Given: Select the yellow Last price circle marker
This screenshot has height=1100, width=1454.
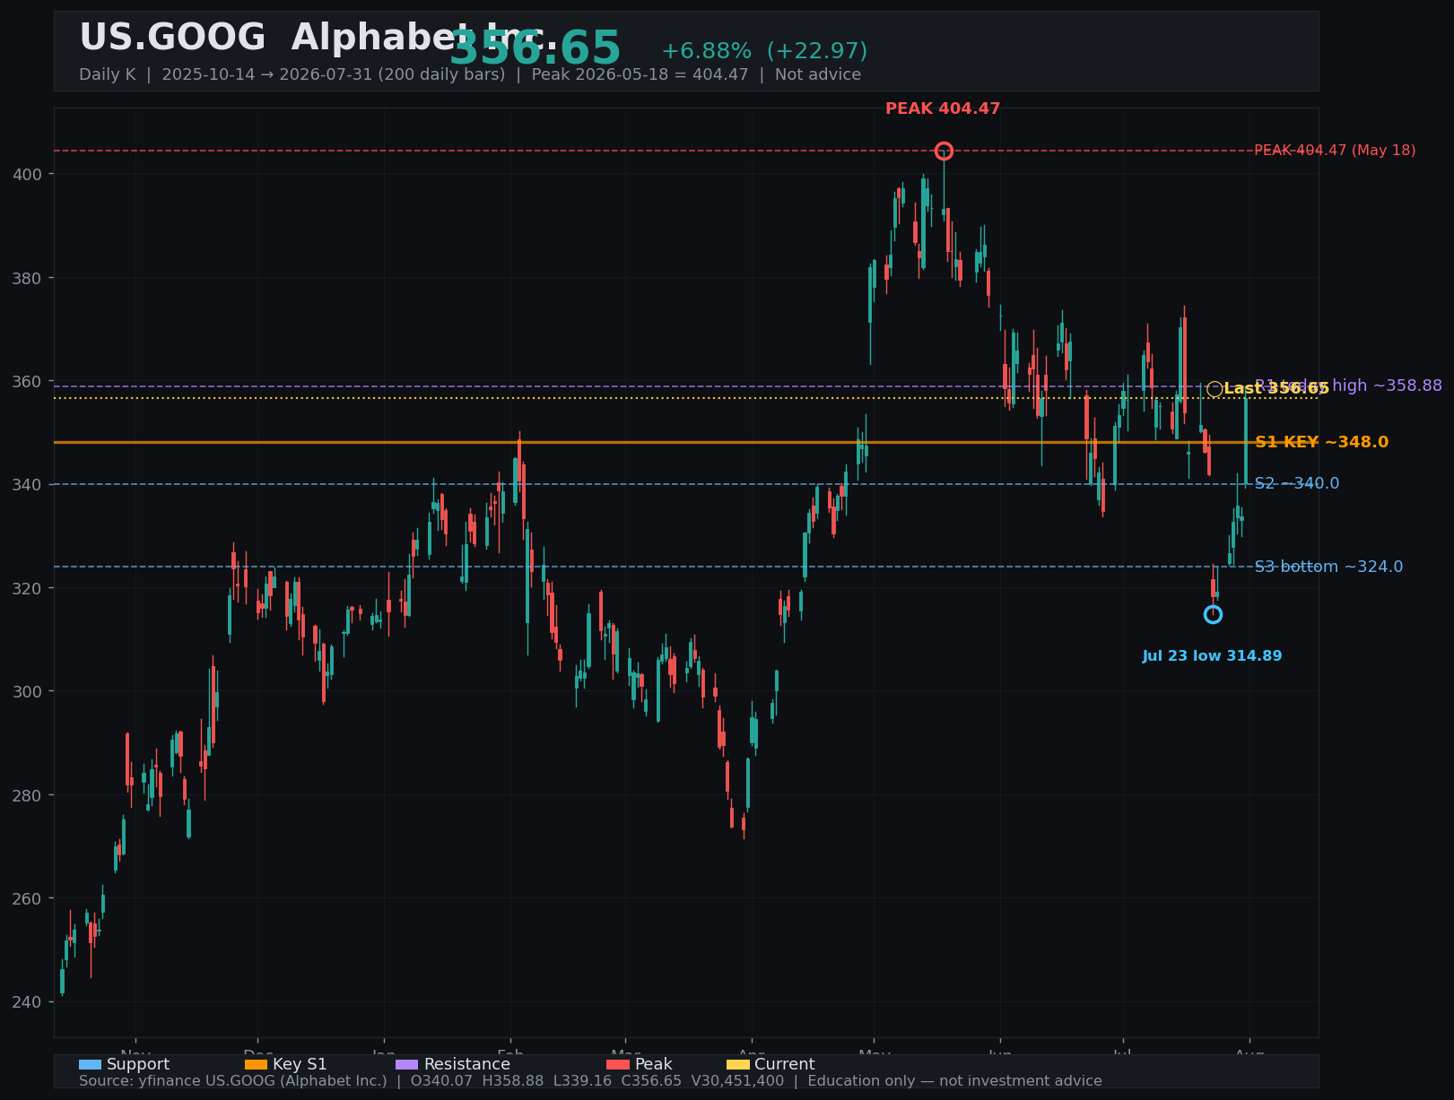Looking at the screenshot, I should (x=1215, y=389).
